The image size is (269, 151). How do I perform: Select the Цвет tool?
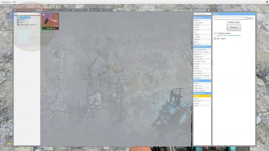tap(202, 106)
